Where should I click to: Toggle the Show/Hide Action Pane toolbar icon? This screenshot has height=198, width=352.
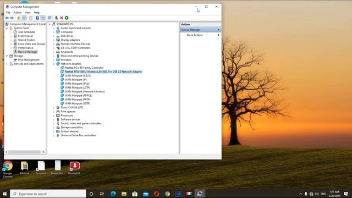pyautogui.click(x=43, y=18)
